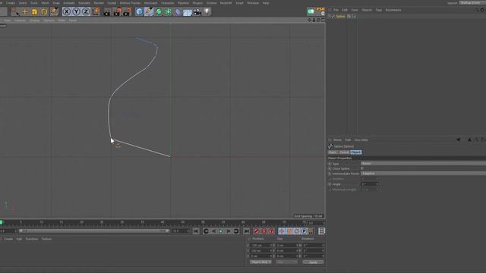Click the Render View clapperboard icon
486x273 pixels.
coord(107,12)
